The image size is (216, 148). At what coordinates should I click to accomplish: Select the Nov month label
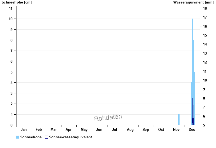tap(176, 130)
